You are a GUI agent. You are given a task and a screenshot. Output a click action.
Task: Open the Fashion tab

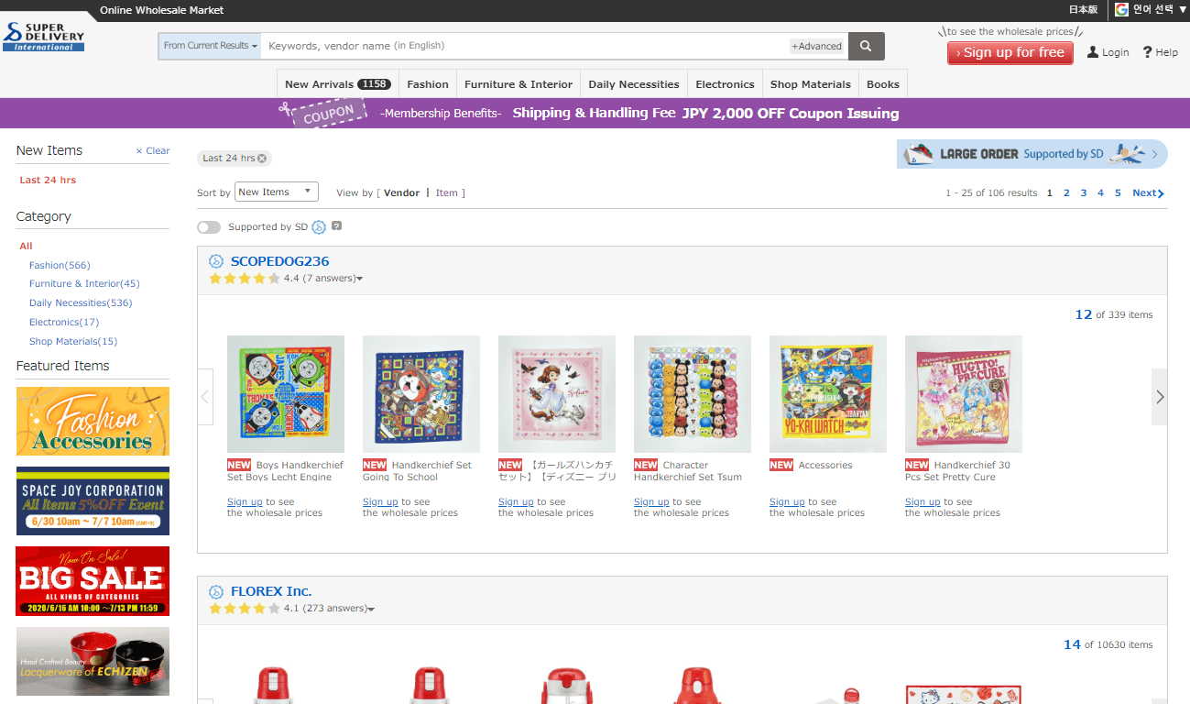click(428, 83)
